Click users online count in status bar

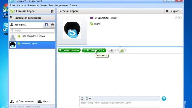click(25, 107)
